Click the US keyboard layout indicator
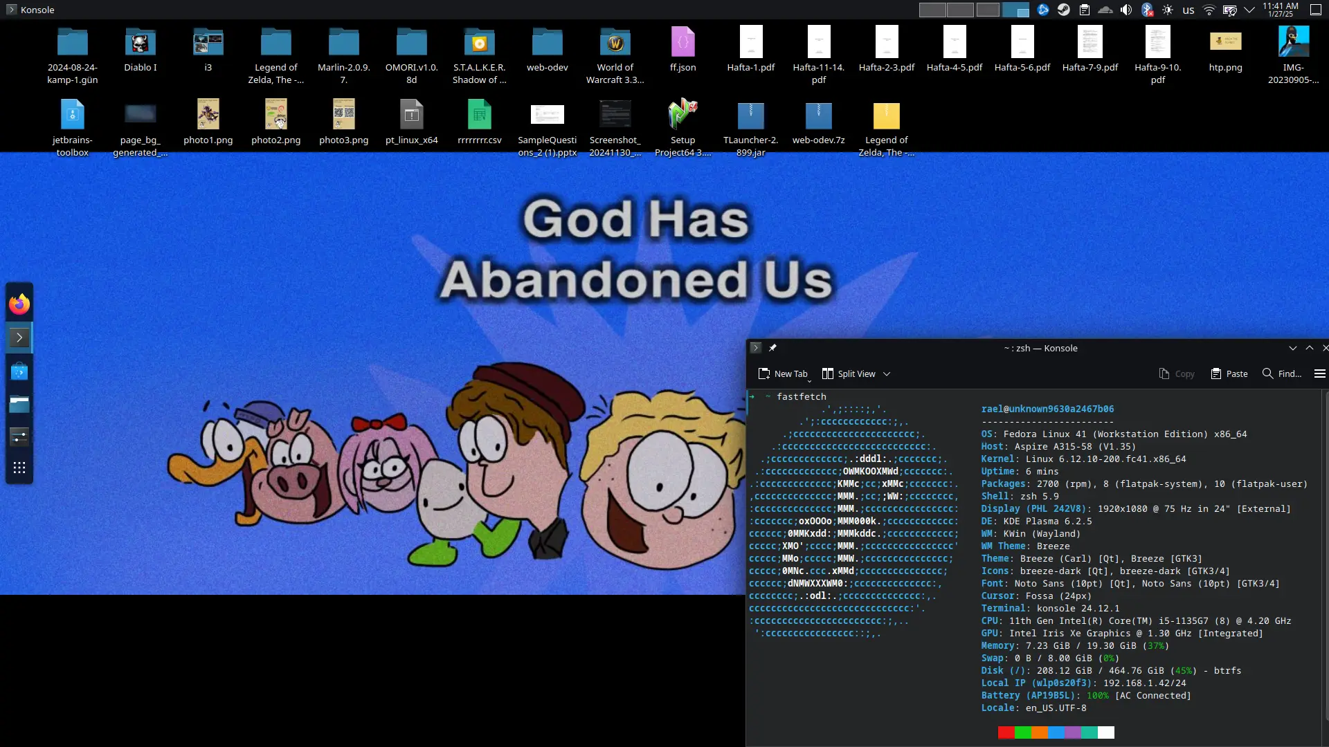This screenshot has width=1329, height=747. [x=1188, y=10]
